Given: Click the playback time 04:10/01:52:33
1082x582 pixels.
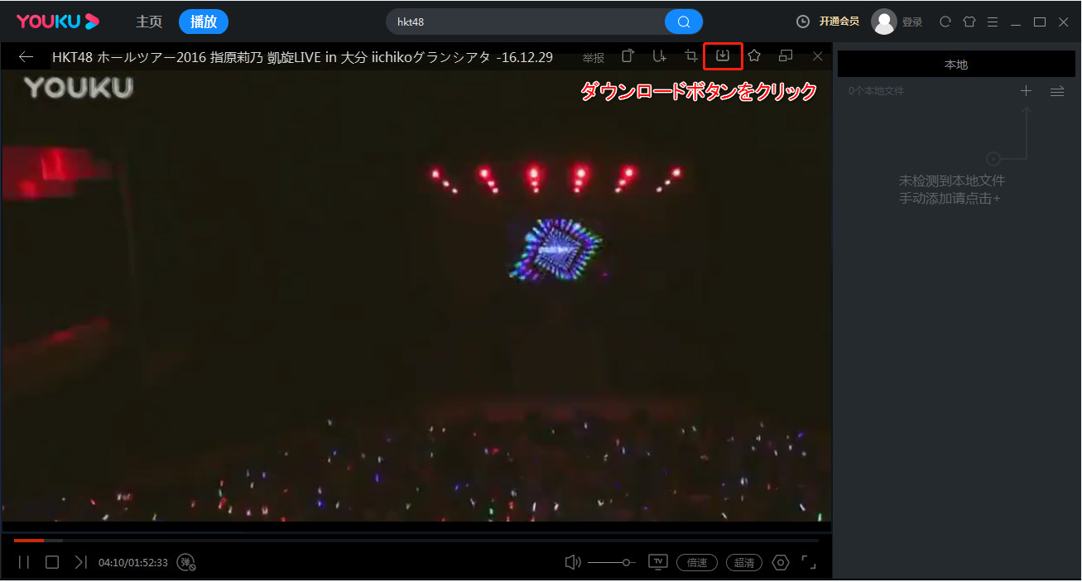Looking at the screenshot, I should click(133, 563).
